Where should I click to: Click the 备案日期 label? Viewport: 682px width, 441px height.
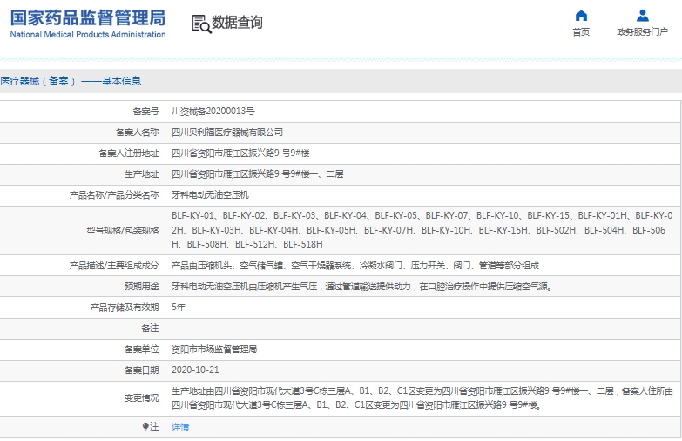[x=141, y=370]
